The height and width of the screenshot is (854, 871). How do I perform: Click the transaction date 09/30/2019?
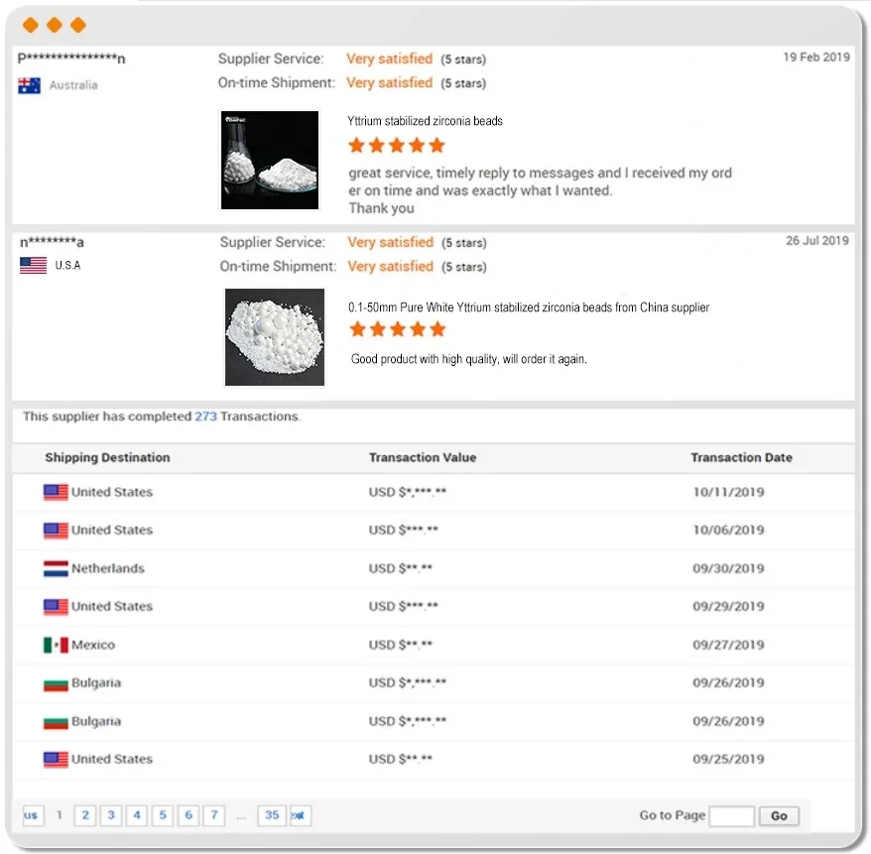[x=728, y=568]
